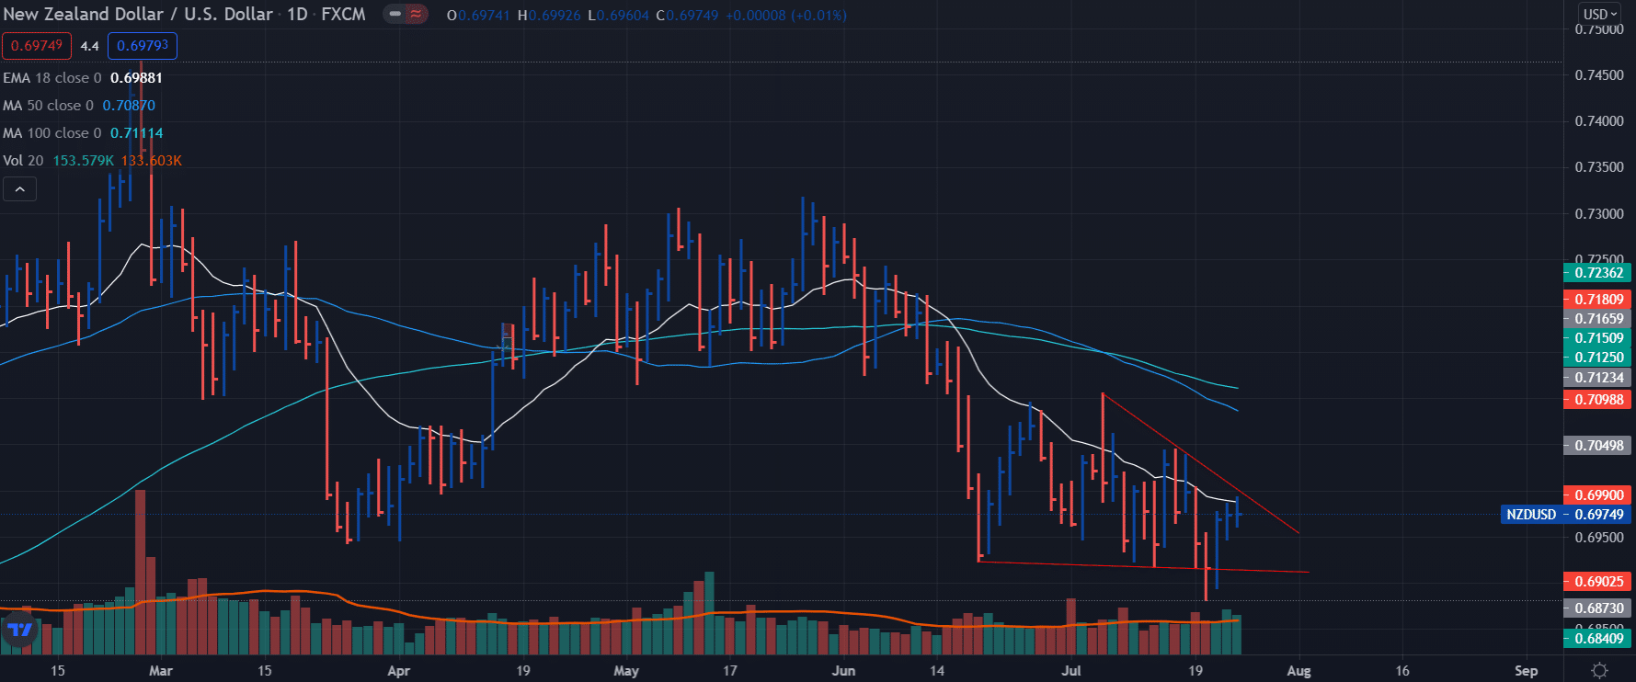The height and width of the screenshot is (682, 1636).
Task: Click the 0.71234 gray price label
Action: tap(1598, 378)
